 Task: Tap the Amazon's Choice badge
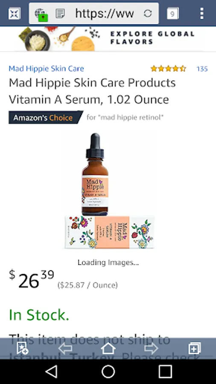click(x=46, y=118)
